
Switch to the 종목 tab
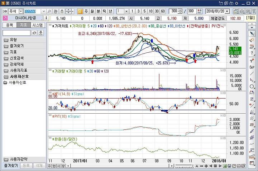pos(9,25)
